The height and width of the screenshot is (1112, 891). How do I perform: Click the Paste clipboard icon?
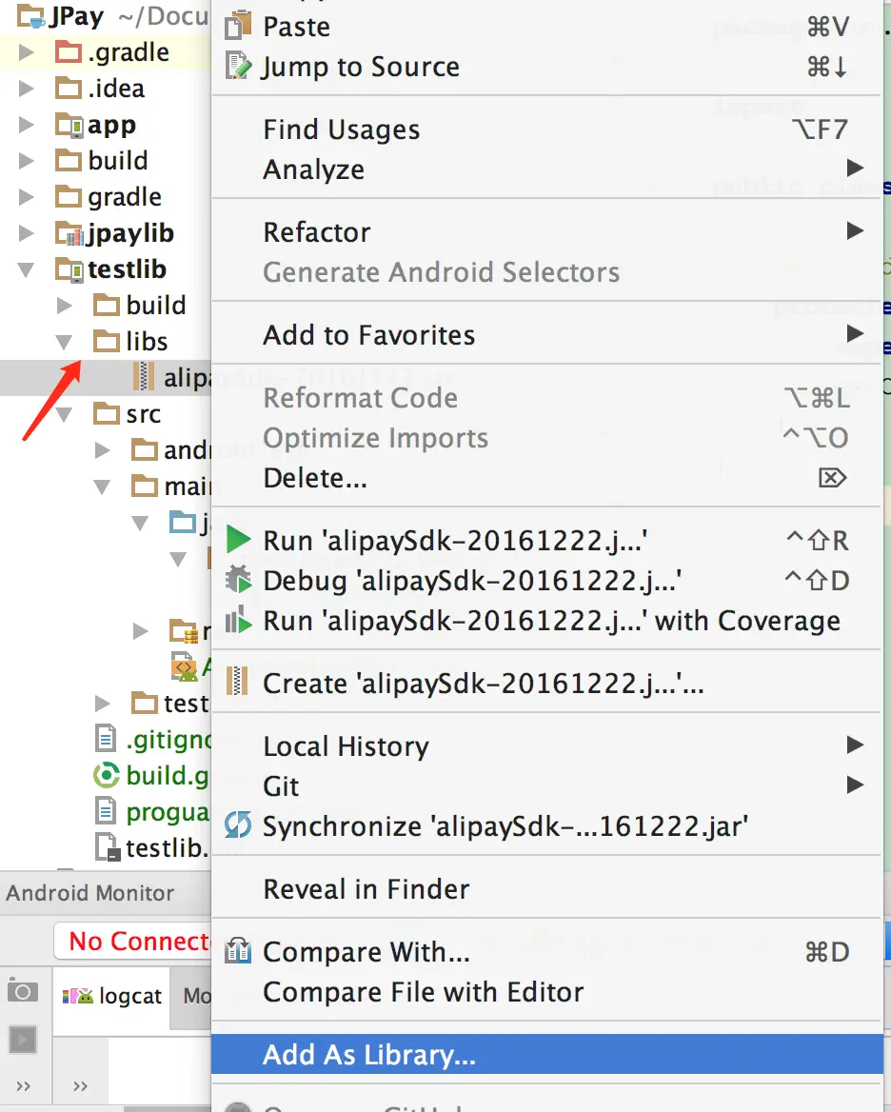point(238,26)
